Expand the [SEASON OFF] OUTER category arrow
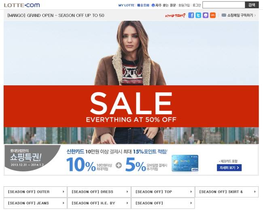The image size is (263, 211). [x=64, y=192]
